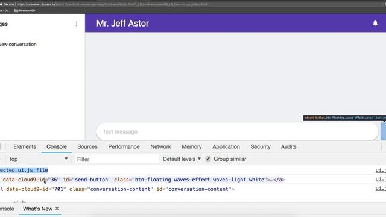Go to the Memory tab

[x=192, y=146]
